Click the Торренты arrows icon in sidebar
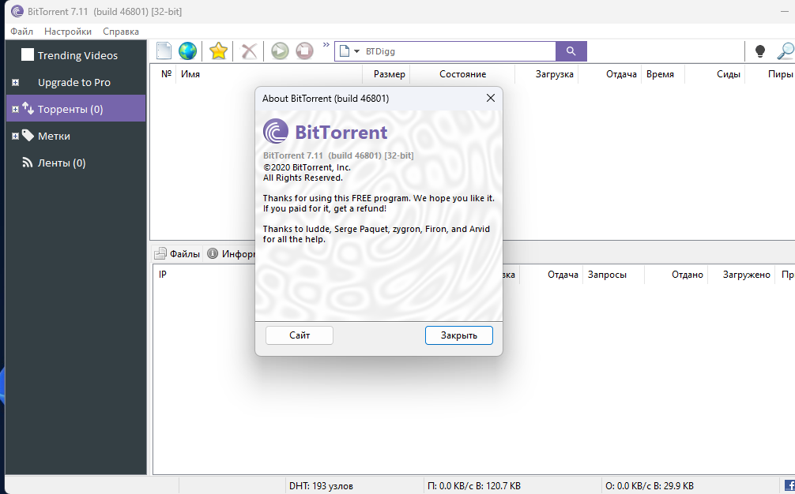 [28, 108]
